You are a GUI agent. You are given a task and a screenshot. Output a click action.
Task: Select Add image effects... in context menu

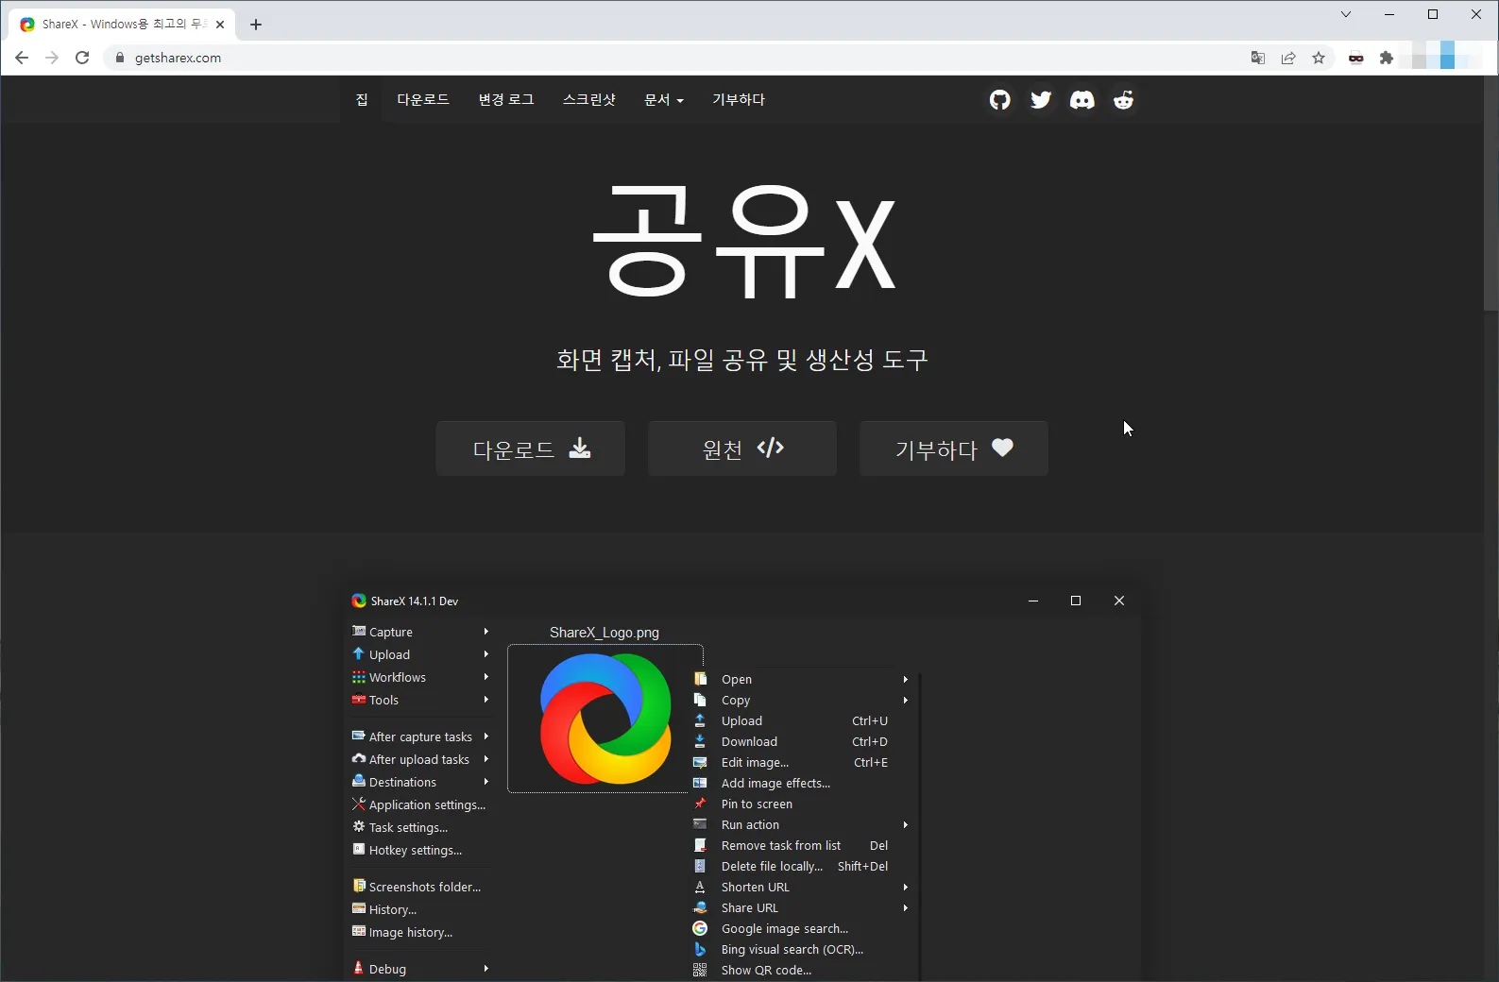point(801,783)
